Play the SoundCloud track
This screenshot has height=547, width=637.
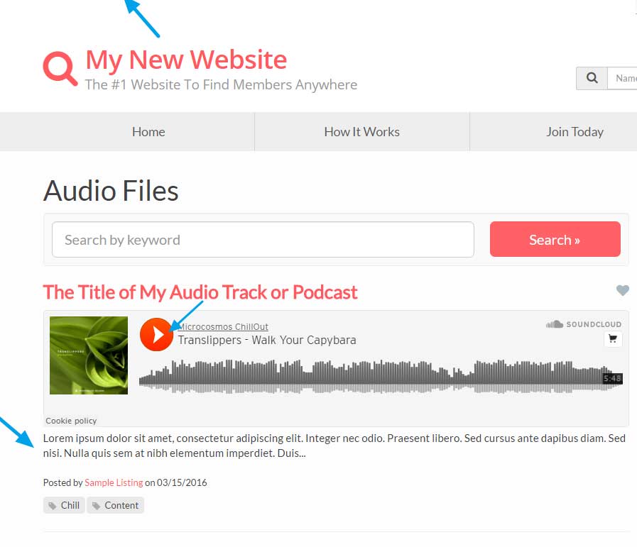tap(156, 334)
